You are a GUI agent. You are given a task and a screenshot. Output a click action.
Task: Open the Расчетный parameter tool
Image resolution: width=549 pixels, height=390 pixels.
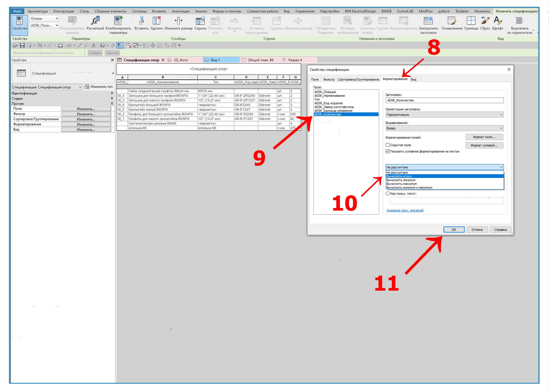(x=95, y=23)
